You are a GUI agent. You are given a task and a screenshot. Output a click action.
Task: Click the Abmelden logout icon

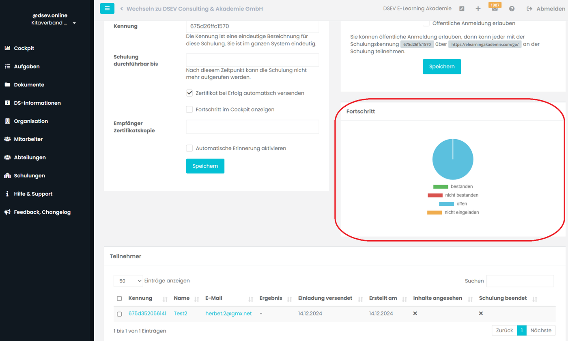tap(529, 9)
